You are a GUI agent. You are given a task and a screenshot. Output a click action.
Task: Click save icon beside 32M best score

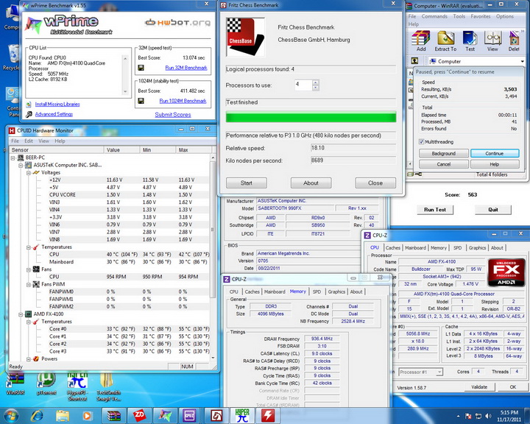click(x=141, y=68)
